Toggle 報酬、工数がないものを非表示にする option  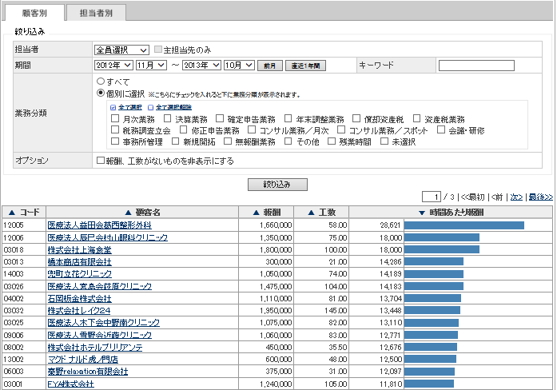tap(101, 161)
